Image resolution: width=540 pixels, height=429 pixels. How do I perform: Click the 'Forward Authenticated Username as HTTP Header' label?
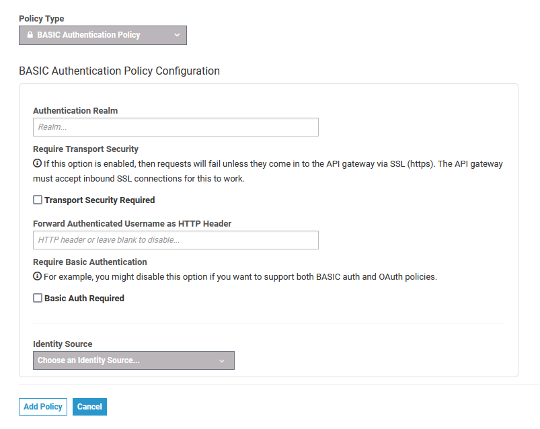pos(132,223)
